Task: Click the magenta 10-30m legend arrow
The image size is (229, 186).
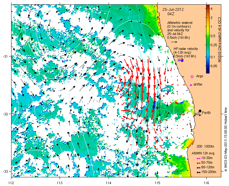Action: tap(198, 158)
